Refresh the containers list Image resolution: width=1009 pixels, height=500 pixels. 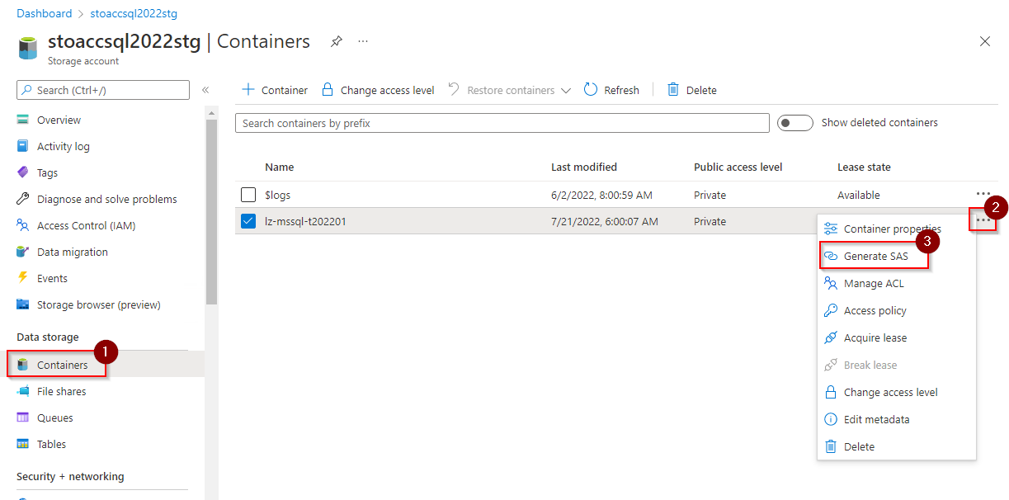(x=611, y=90)
